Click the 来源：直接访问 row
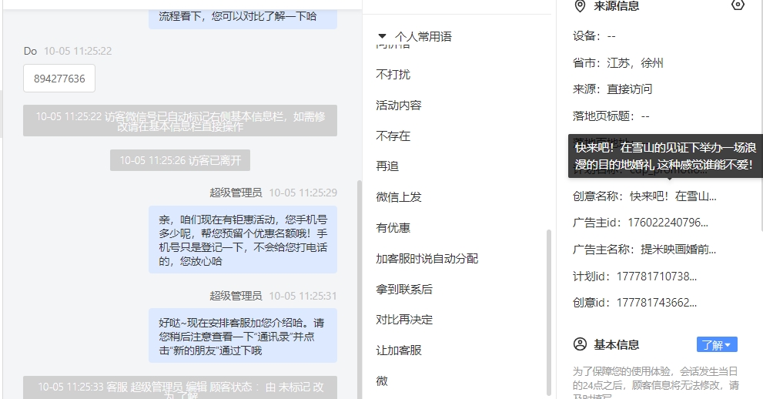Viewport: 763px width, 399px height. [x=612, y=89]
